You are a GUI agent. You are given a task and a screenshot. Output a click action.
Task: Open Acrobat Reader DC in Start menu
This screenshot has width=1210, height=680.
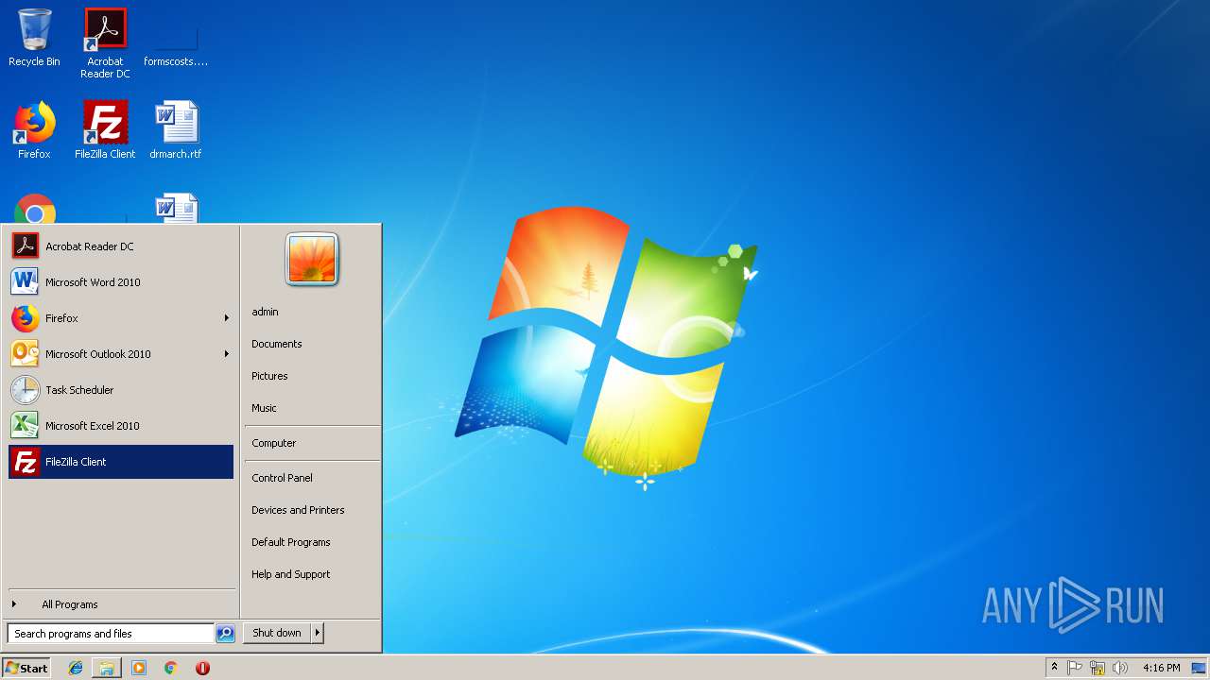[x=121, y=246]
